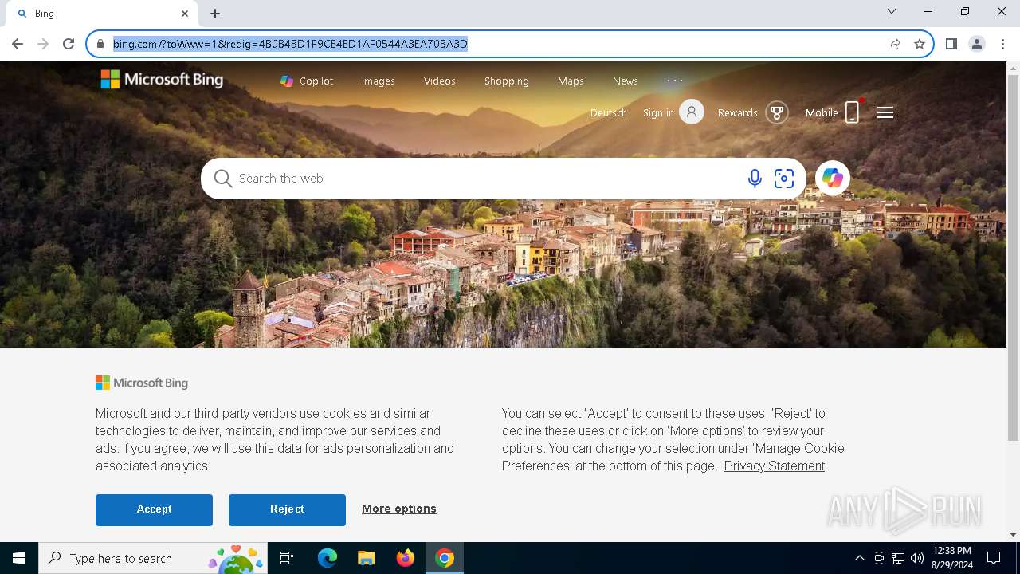The height and width of the screenshot is (574, 1020).
Task: Click the scrollbar down arrow
Action: tap(1013, 535)
